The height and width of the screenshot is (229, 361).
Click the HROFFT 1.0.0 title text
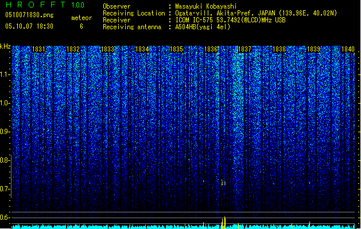tap(45, 5)
